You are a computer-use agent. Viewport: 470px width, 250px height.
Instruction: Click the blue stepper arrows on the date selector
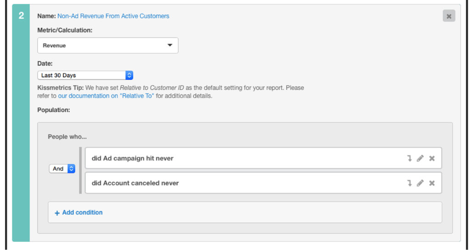(x=129, y=75)
